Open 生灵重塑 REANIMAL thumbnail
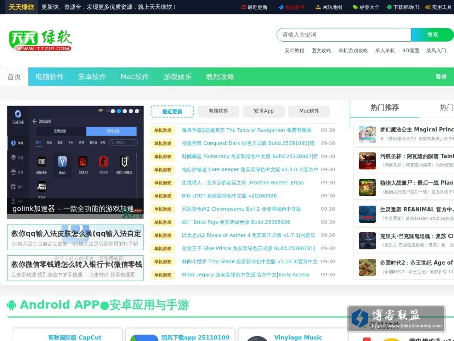 [367, 214]
